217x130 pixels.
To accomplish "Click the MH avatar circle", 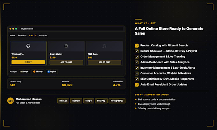I will point(11,101).
